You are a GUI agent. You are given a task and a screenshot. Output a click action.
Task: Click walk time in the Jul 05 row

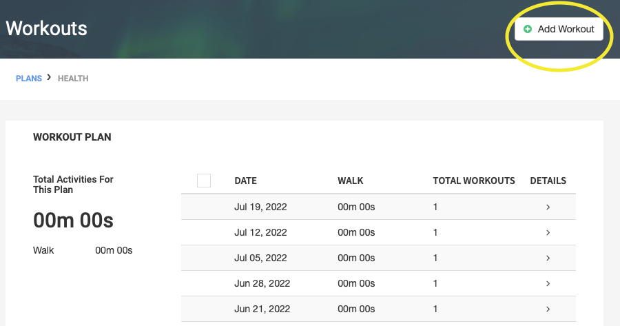(x=356, y=258)
